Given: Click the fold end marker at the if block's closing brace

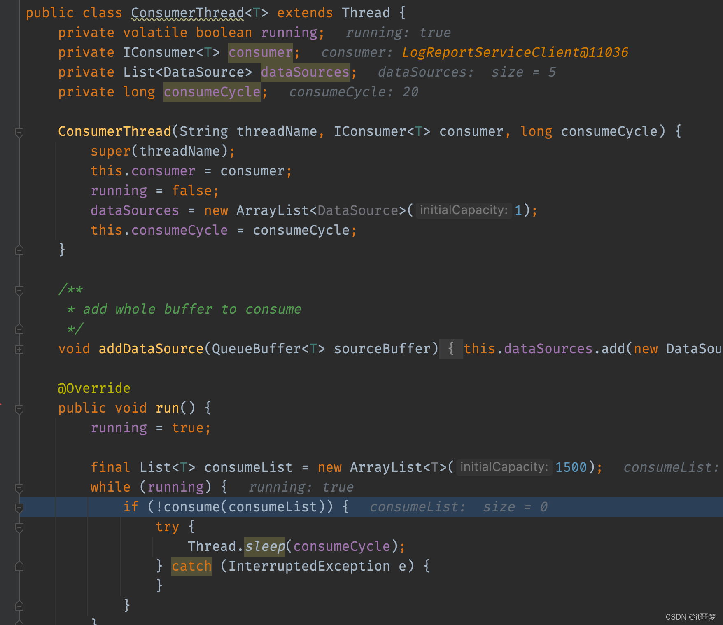Looking at the screenshot, I should pos(19,606).
